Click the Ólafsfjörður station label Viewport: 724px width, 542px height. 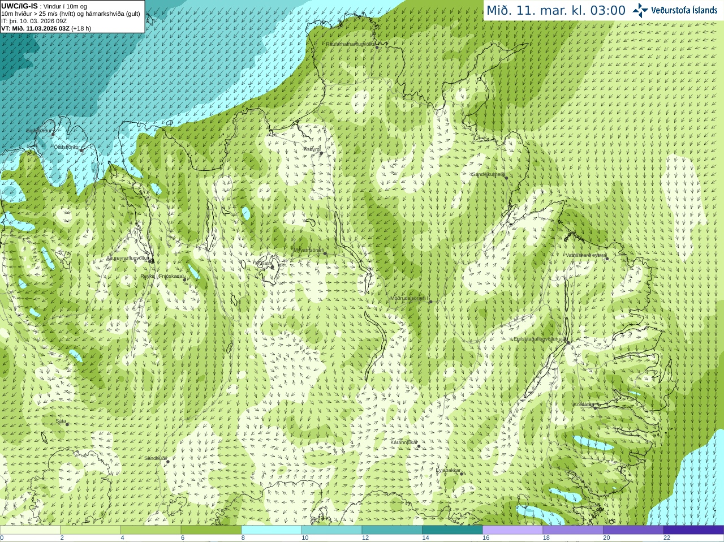point(67,147)
